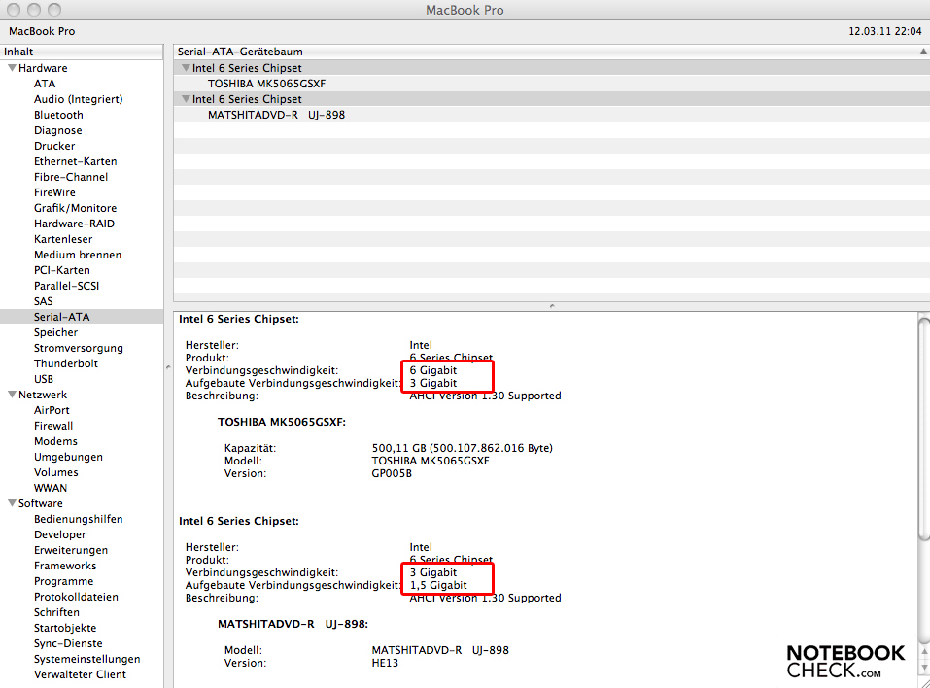
Task: Show Speicher information
Action: (x=55, y=332)
